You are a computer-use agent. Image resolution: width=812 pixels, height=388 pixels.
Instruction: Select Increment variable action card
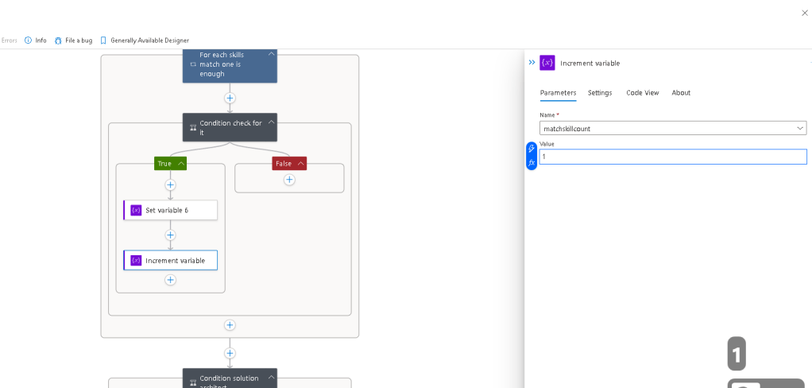pos(170,261)
